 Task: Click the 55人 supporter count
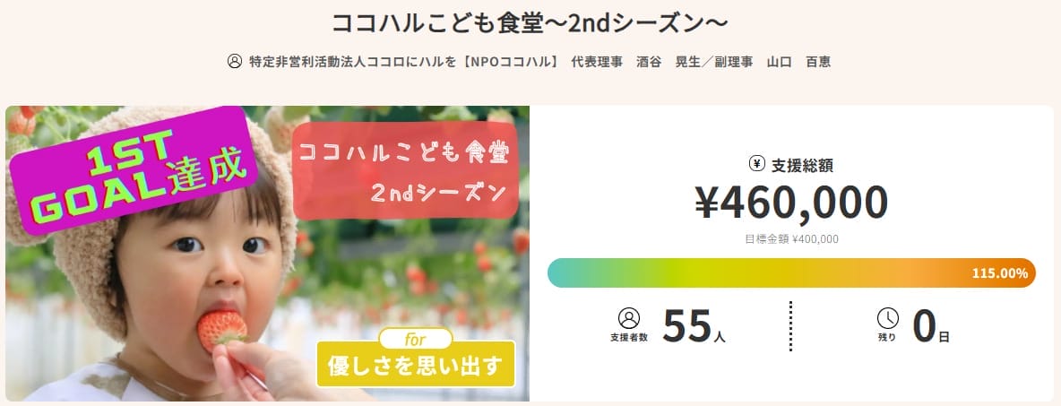694,326
